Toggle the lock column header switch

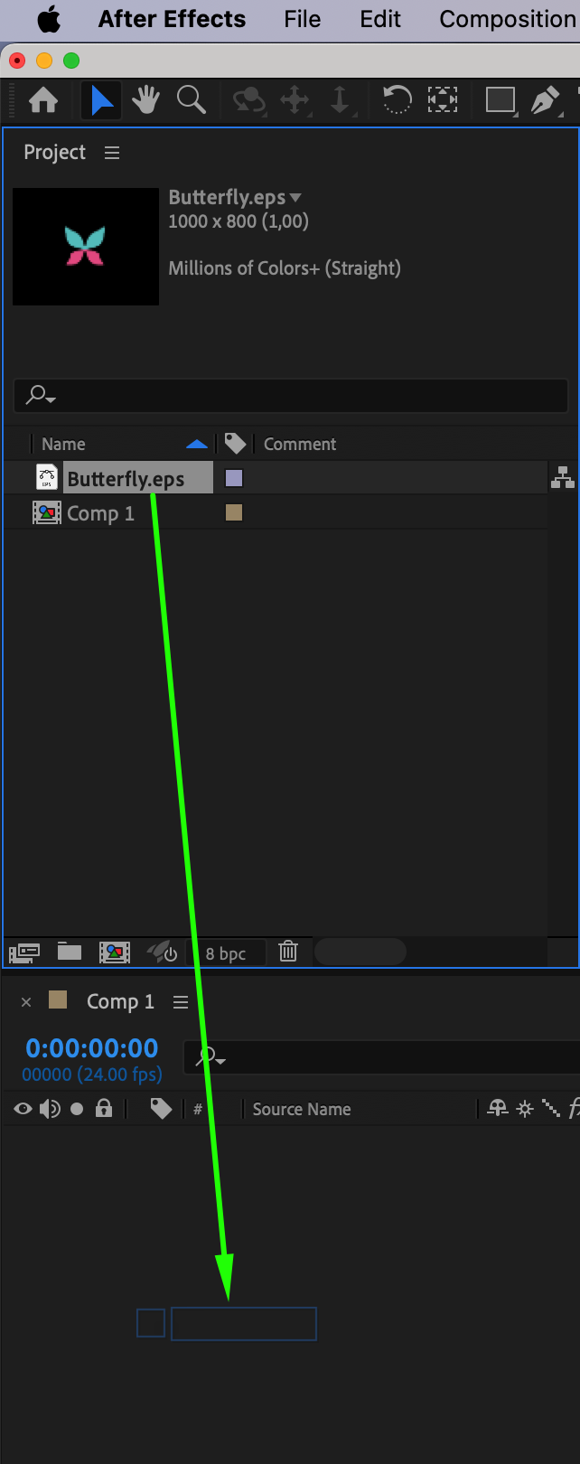(104, 1108)
